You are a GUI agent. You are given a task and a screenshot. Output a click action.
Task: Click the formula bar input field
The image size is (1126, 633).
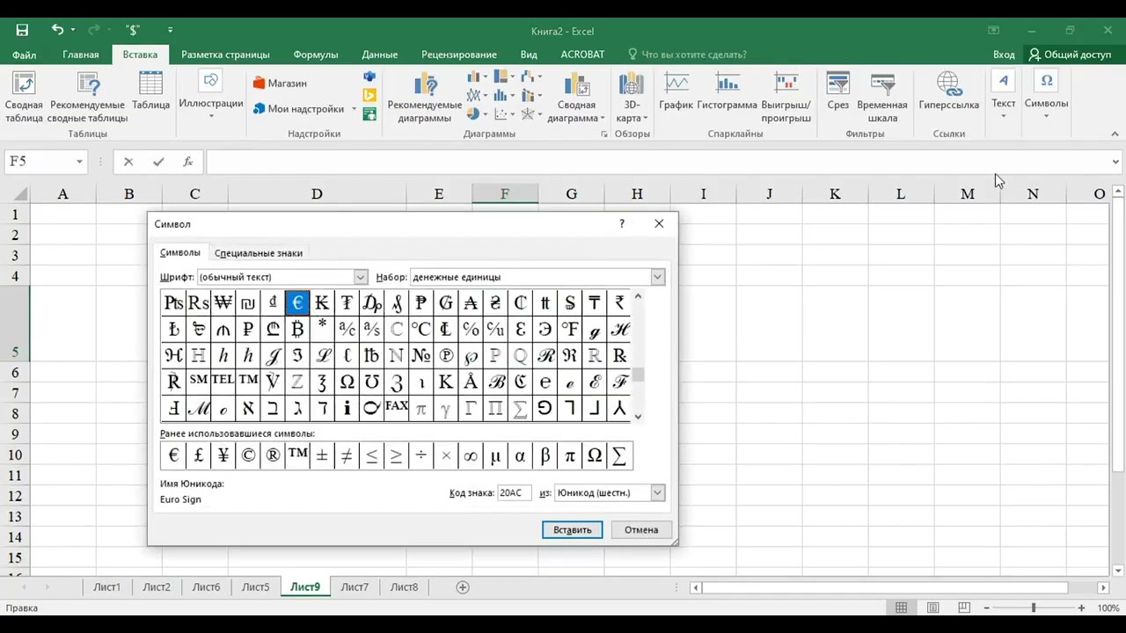coord(657,162)
